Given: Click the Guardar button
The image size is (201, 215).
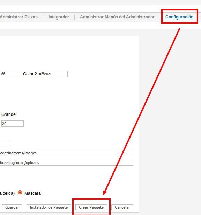Looking at the screenshot, I should [12, 207].
